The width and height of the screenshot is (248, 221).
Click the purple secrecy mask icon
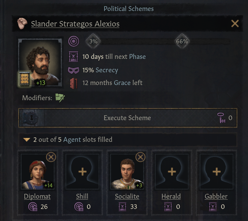tap(74, 70)
